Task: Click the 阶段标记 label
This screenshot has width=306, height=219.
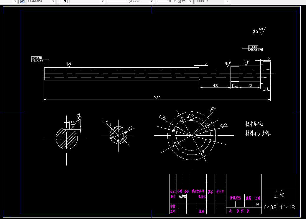Action: (235, 198)
